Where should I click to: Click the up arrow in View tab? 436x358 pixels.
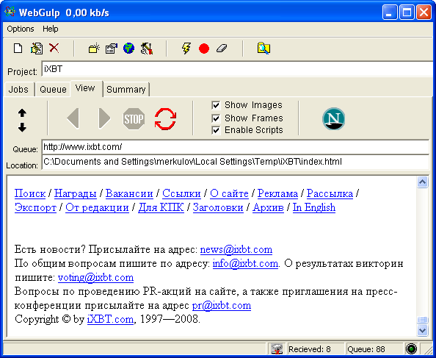22,112
